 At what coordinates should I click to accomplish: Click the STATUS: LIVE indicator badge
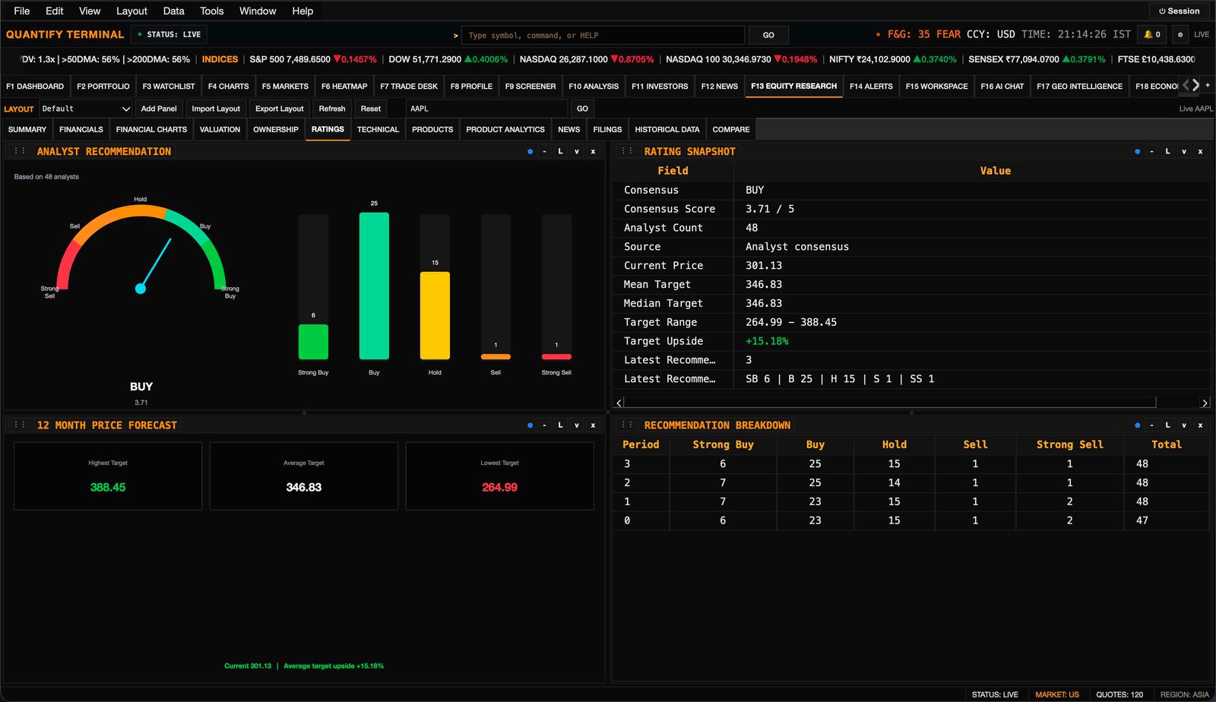(169, 34)
